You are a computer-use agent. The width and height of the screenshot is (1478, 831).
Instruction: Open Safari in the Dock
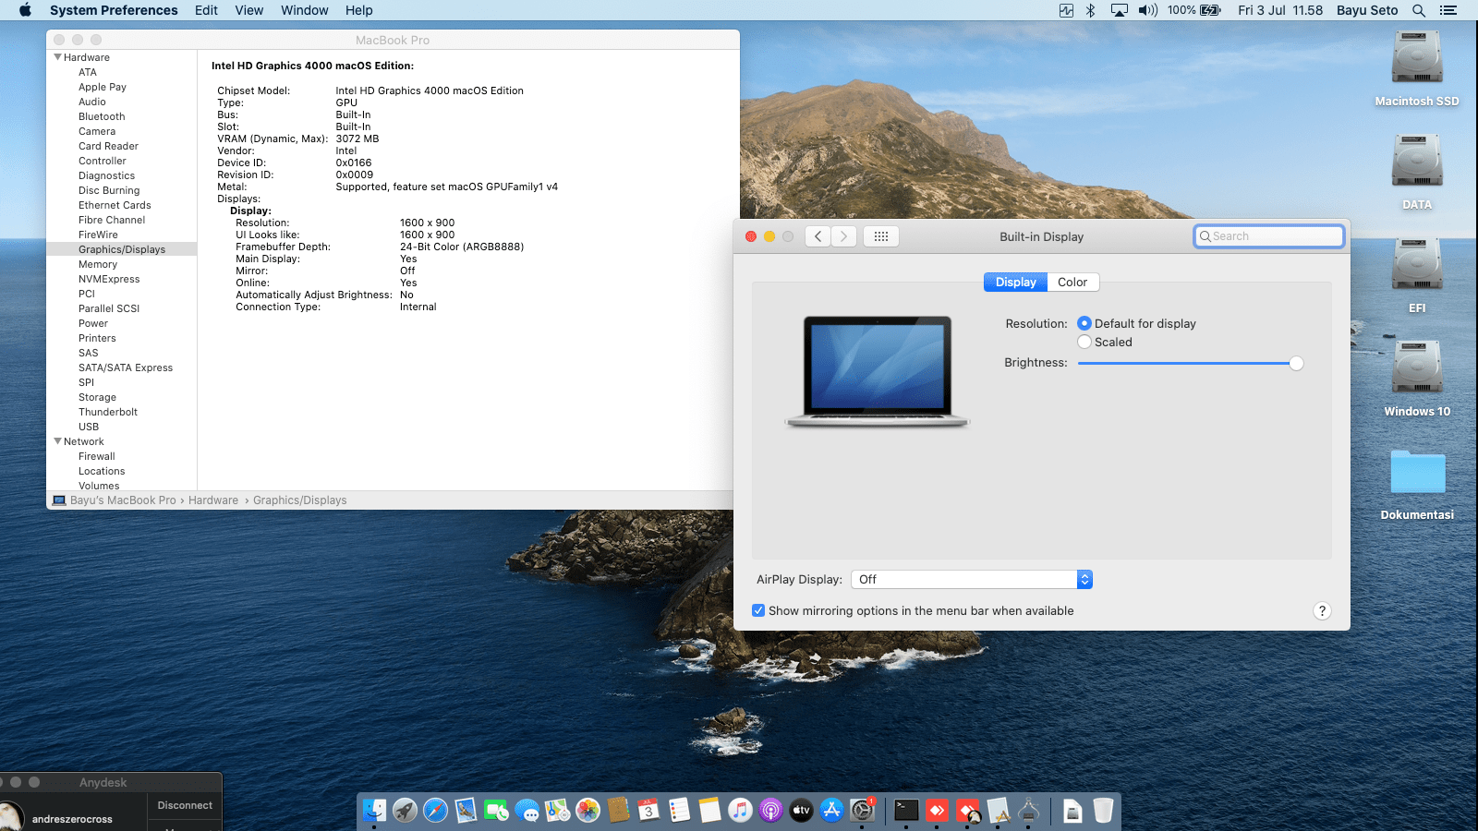click(x=435, y=811)
